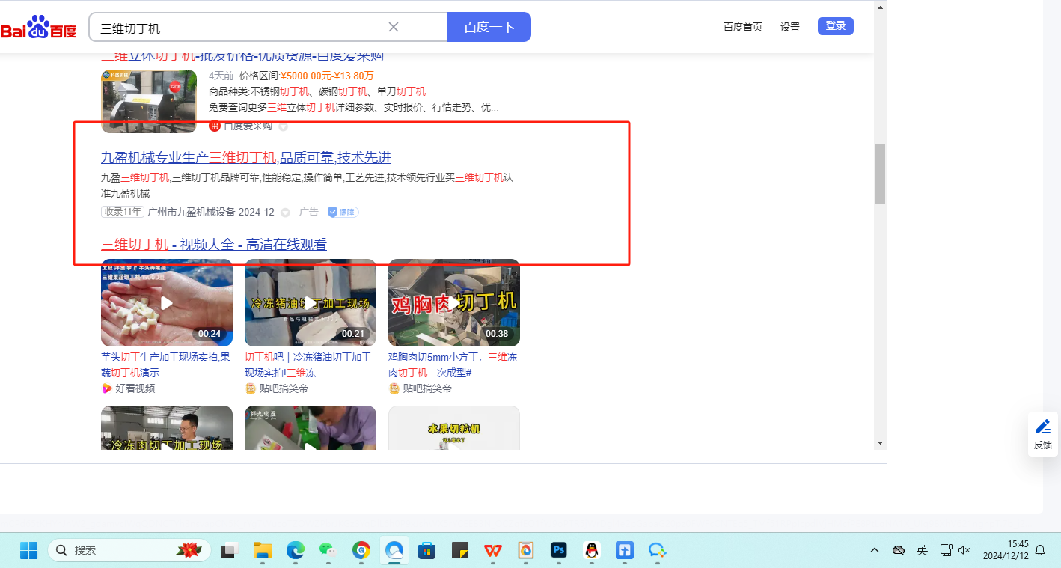Click the muted volume tray icon
This screenshot has width=1061, height=568.
pyautogui.click(x=964, y=550)
